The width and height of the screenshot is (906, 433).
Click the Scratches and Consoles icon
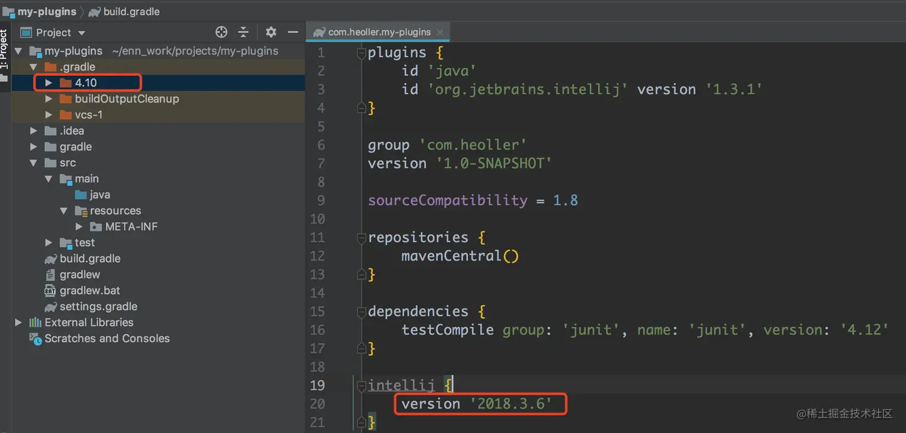(35, 339)
